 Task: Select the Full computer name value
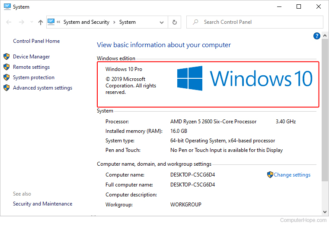click(193, 185)
